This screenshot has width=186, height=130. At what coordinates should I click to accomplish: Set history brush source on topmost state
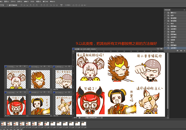(165, 13)
